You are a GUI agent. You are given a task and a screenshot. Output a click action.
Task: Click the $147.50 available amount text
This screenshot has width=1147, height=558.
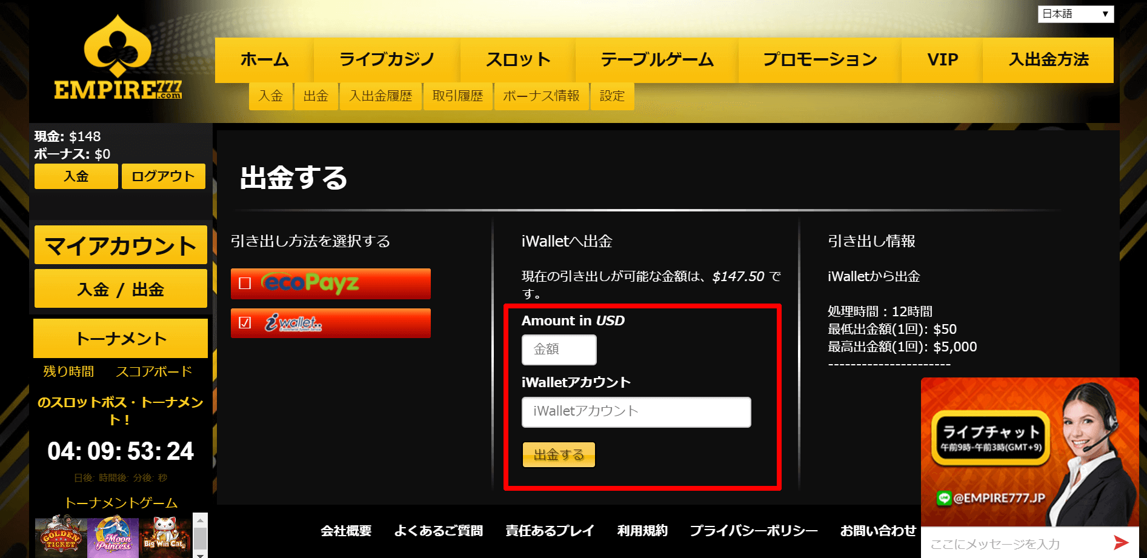(738, 276)
